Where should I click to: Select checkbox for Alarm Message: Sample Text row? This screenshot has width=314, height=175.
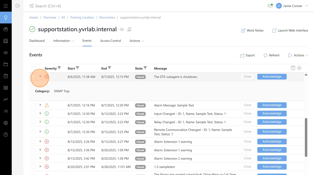tap(33, 105)
